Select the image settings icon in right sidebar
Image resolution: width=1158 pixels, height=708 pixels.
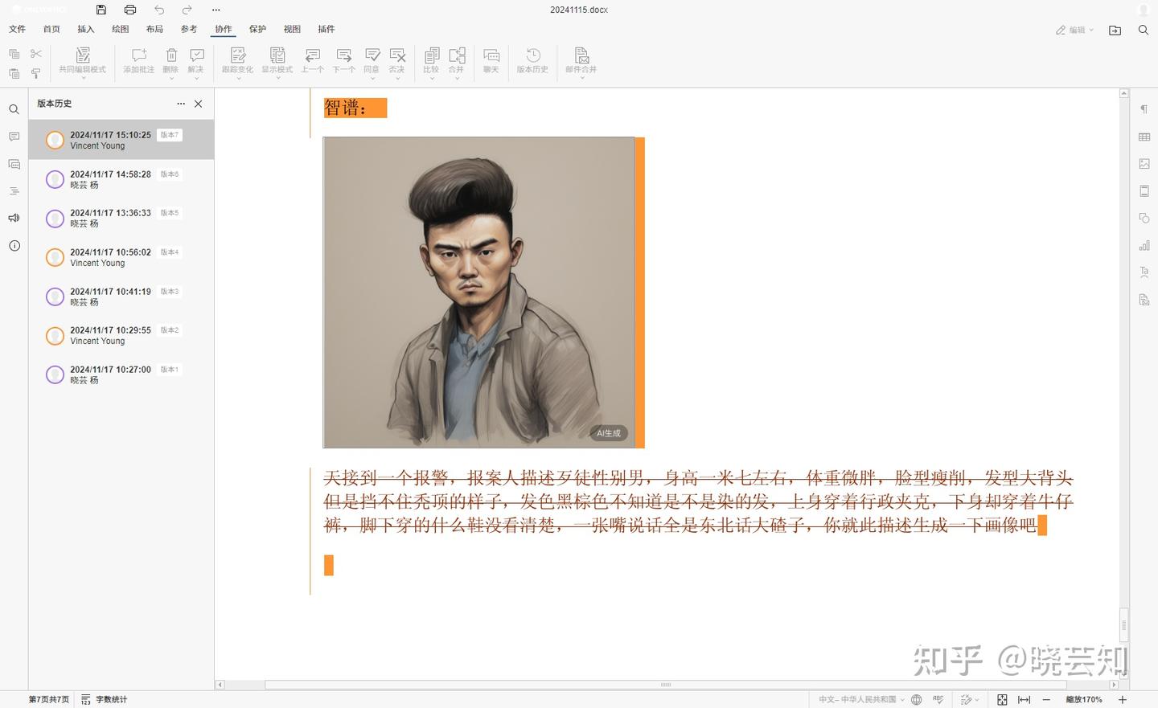(1144, 163)
